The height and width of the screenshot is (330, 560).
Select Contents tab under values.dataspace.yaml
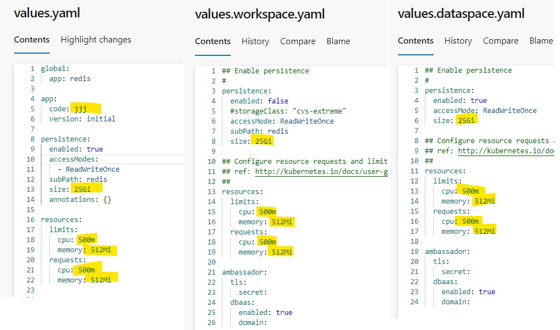(415, 41)
